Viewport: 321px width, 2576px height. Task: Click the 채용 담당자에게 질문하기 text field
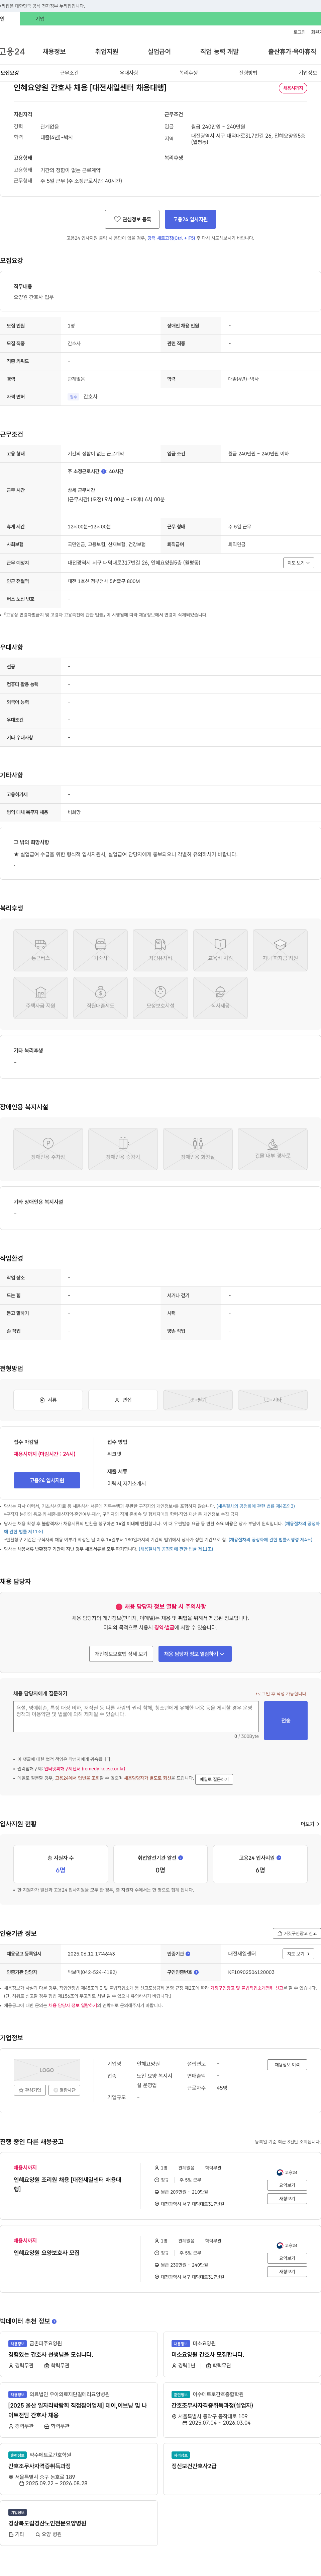click(x=136, y=1716)
